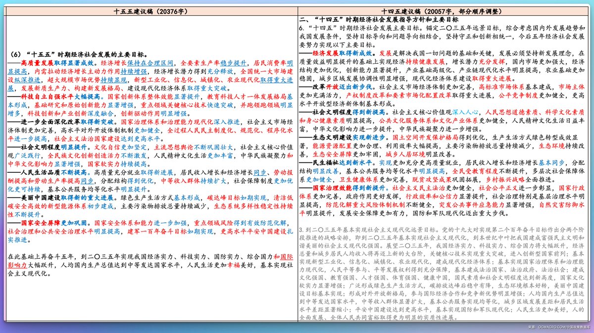Click the red phrase "产权制度改革和要素市场化配置改革"

coord(398,95)
